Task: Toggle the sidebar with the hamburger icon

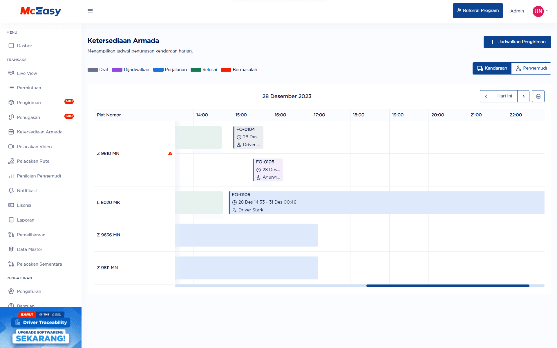Action: pos(90,10)
